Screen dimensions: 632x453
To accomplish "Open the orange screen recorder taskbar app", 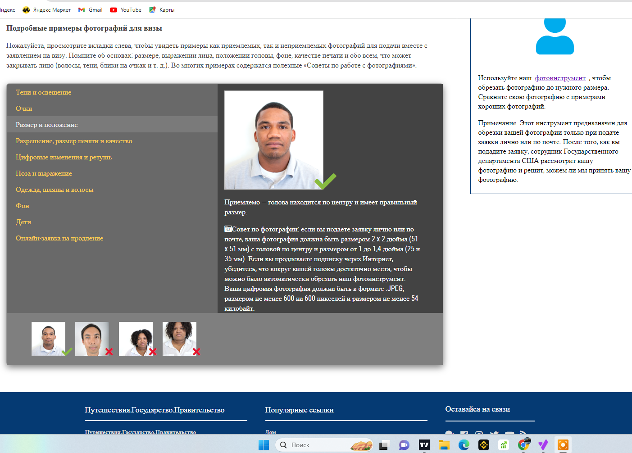I will (x=563, y=445).
